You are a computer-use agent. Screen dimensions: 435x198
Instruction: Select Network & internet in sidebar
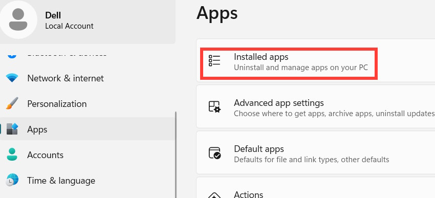tap(88, 78)
